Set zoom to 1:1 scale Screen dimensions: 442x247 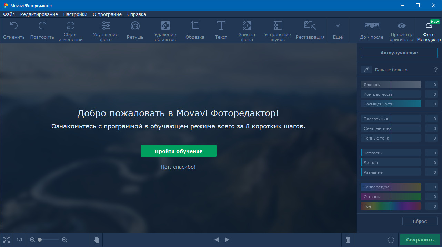tap(19, 240)
